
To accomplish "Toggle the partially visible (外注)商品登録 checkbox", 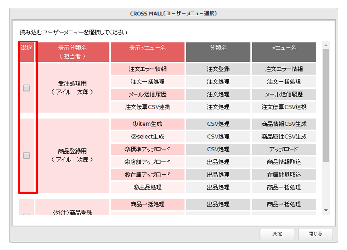I will 27,214.
